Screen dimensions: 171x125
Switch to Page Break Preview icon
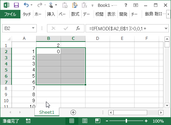[x=98, y=121]
